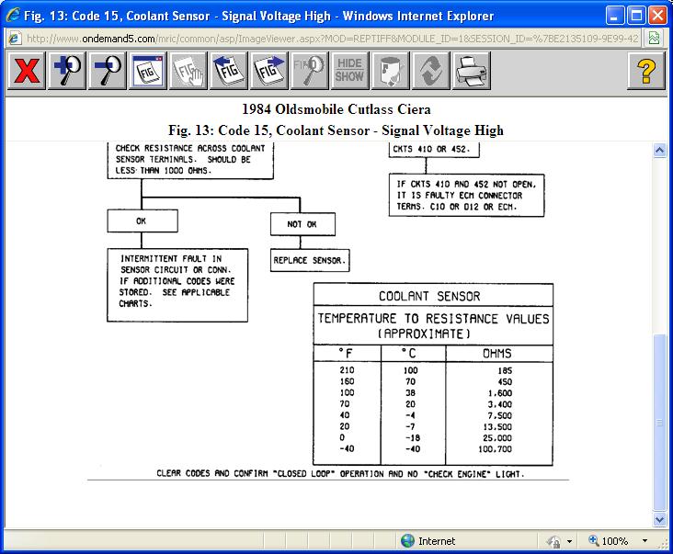Click 'CHECK RESISTANCE ACROSS COOLANT' box text

(x=190, y=148)
